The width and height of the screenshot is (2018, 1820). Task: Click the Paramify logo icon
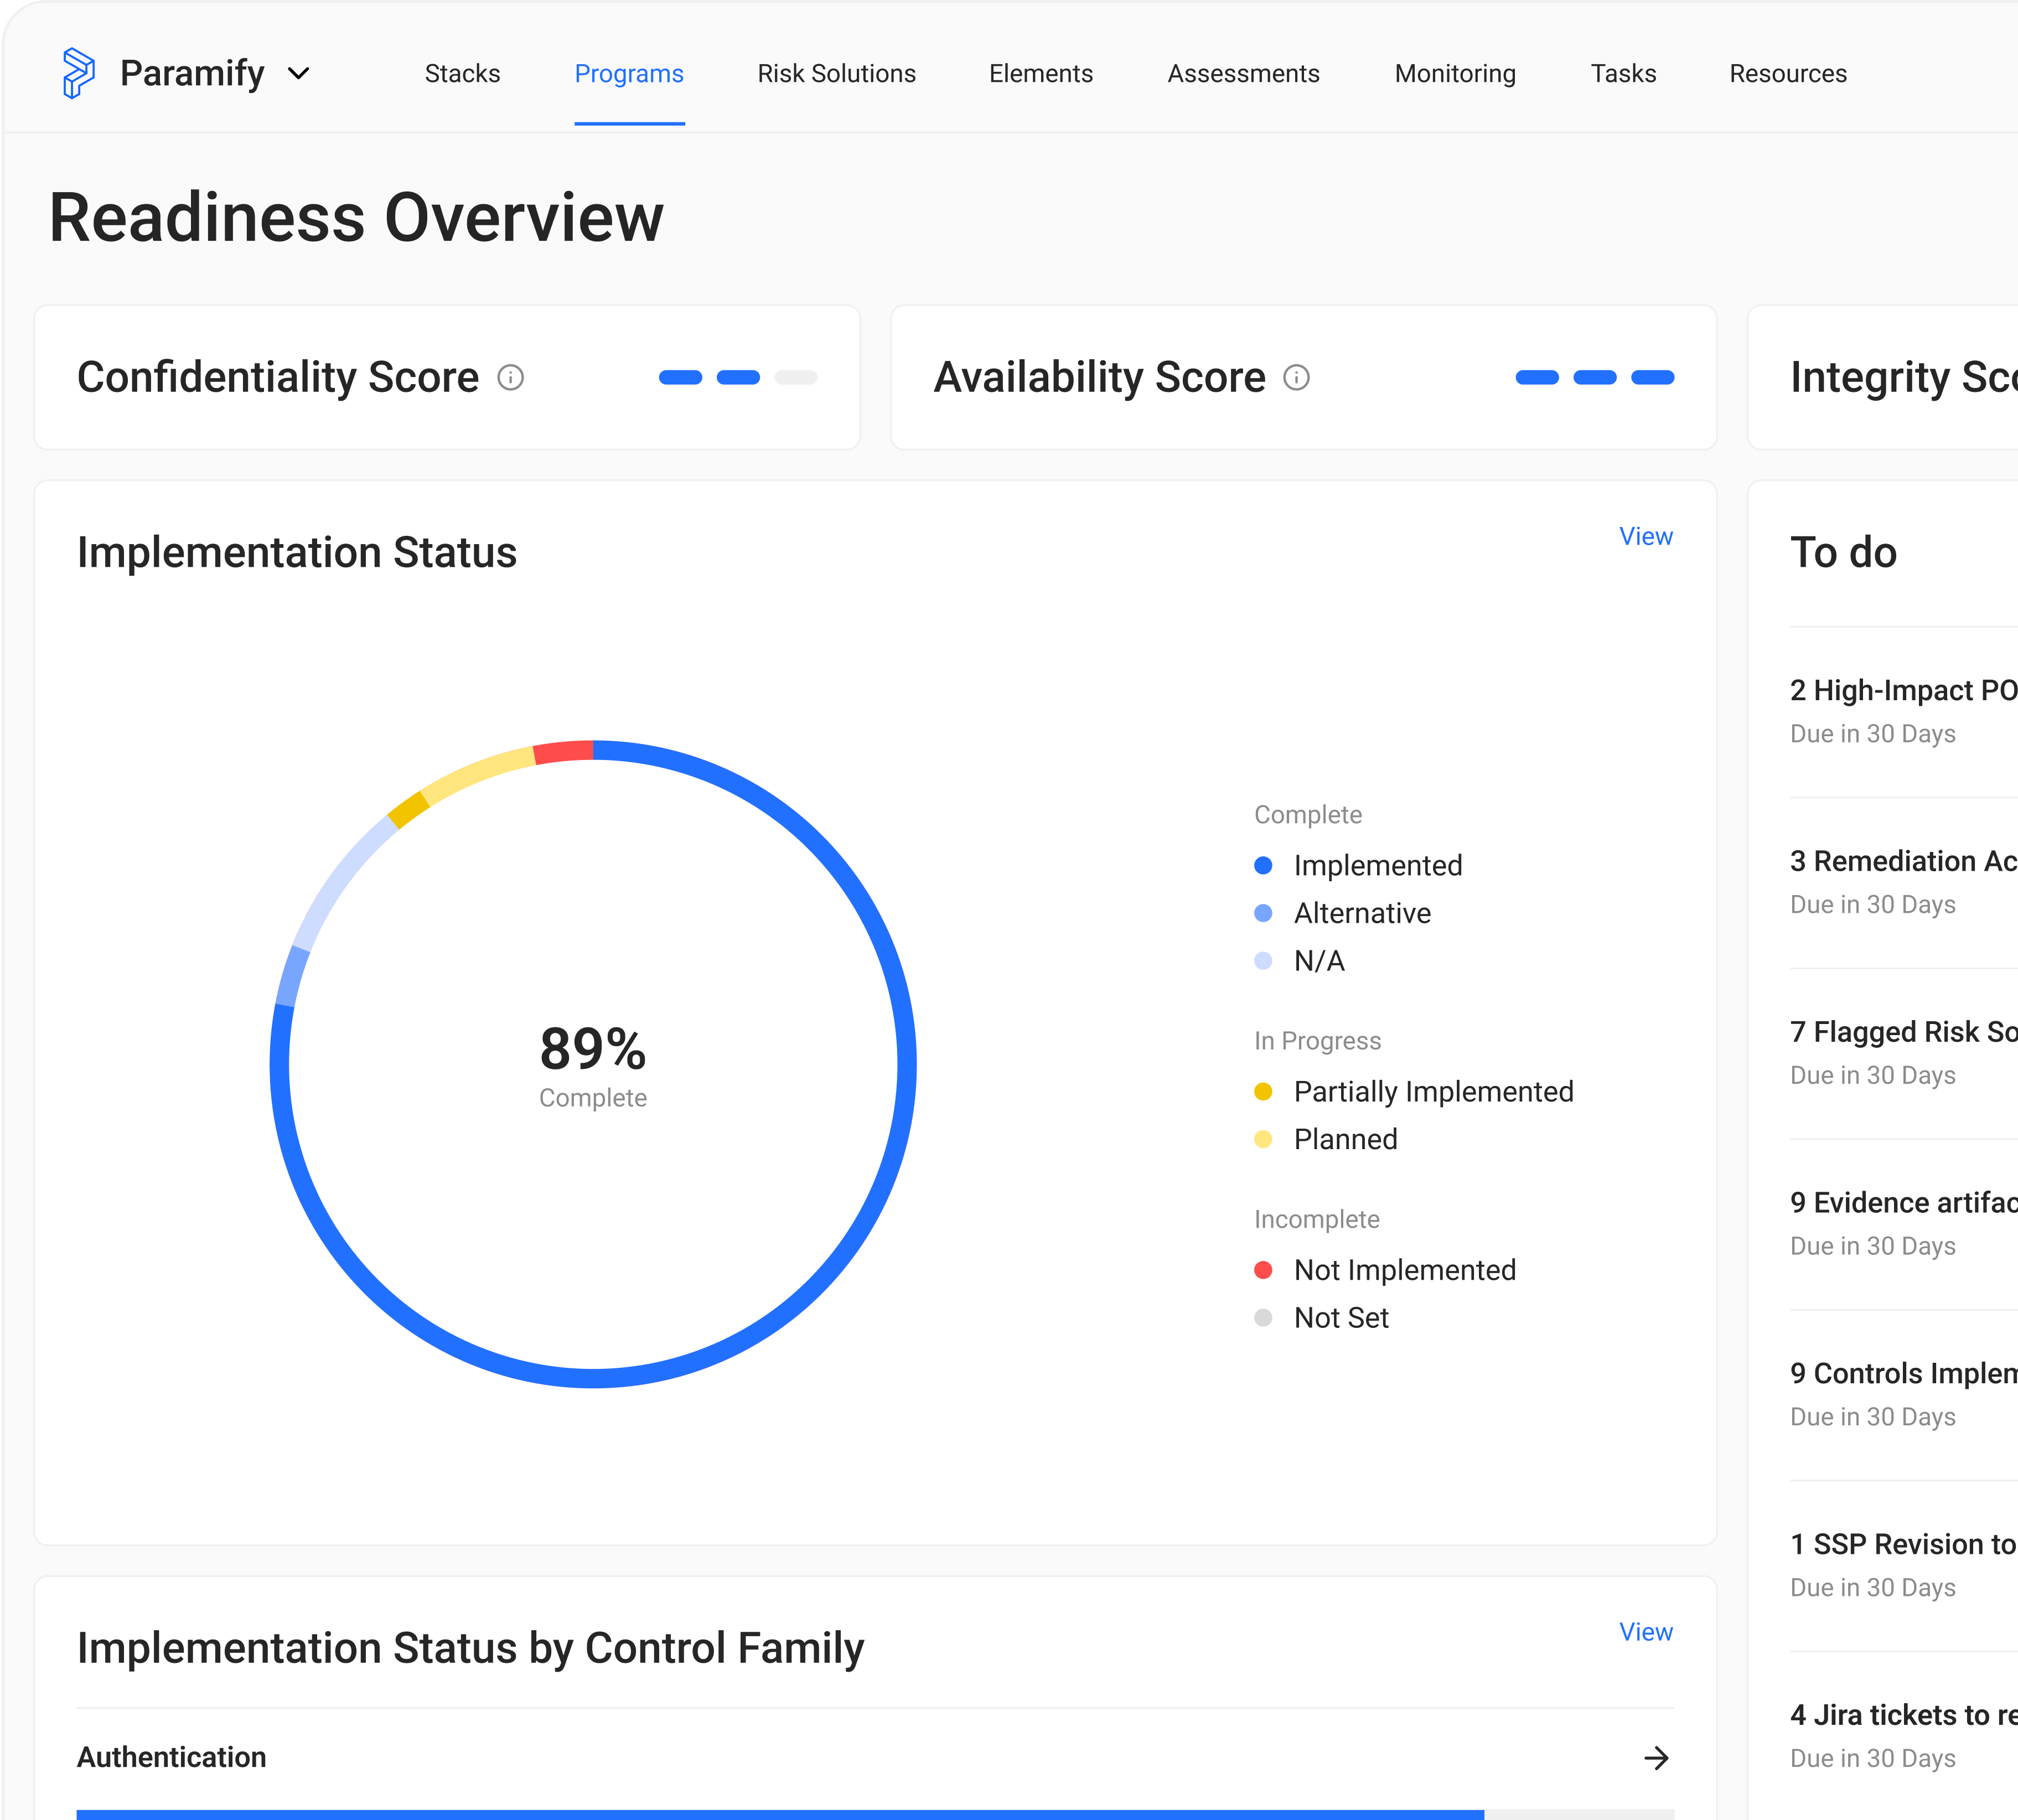click(78, 72)
